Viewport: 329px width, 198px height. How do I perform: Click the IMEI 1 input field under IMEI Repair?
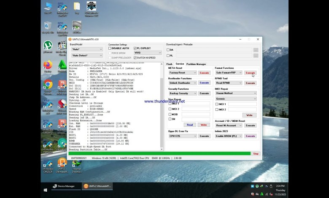(x=242, y=104)
